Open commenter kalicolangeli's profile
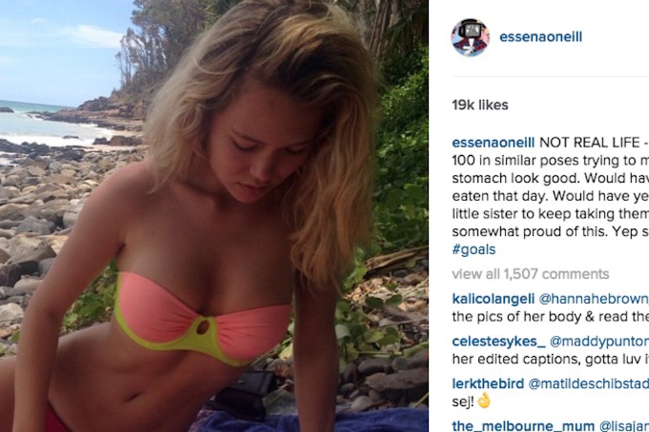Screen dimensions: 649x432 click(x=494, y=298)
